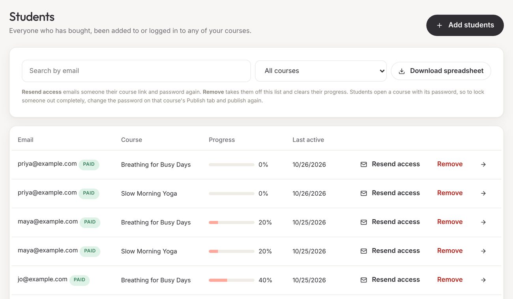Click jo@example.com 40% progress bar
The width and height of the screenshot is (513, 299).
coord(232,280)
